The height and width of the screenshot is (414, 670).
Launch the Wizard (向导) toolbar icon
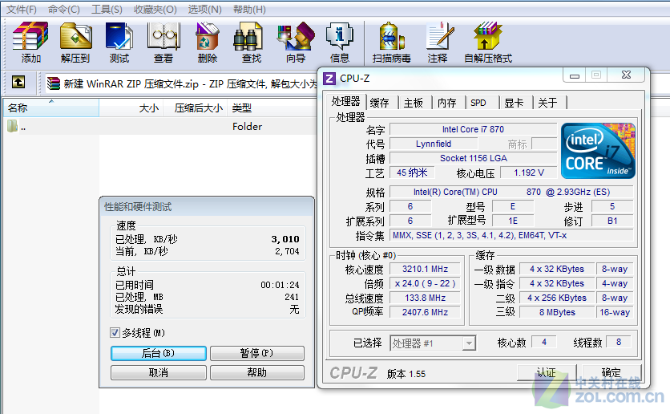point(296,36)
